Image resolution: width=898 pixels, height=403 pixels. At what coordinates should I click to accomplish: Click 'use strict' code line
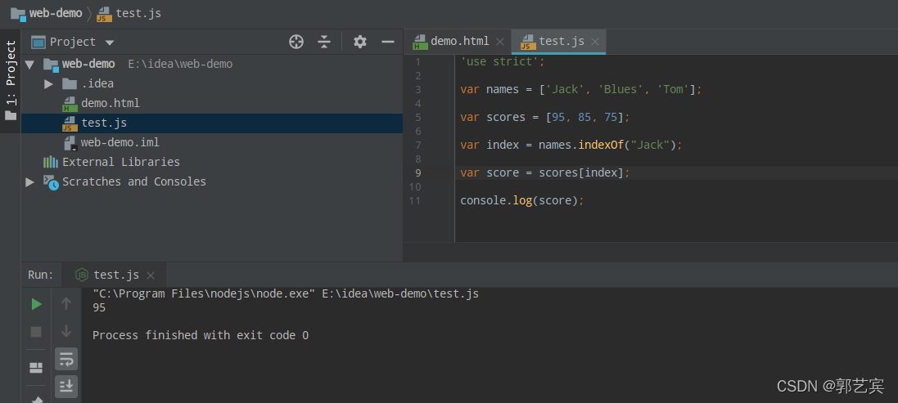coord(503,61)
